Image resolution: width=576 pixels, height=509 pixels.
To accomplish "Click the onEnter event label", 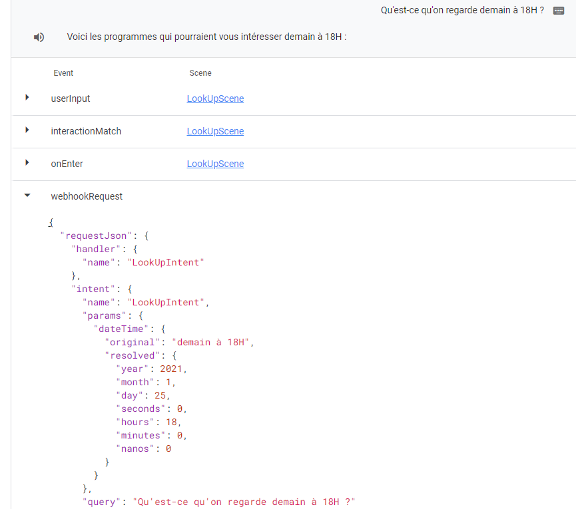I will (x=67, y=164).
